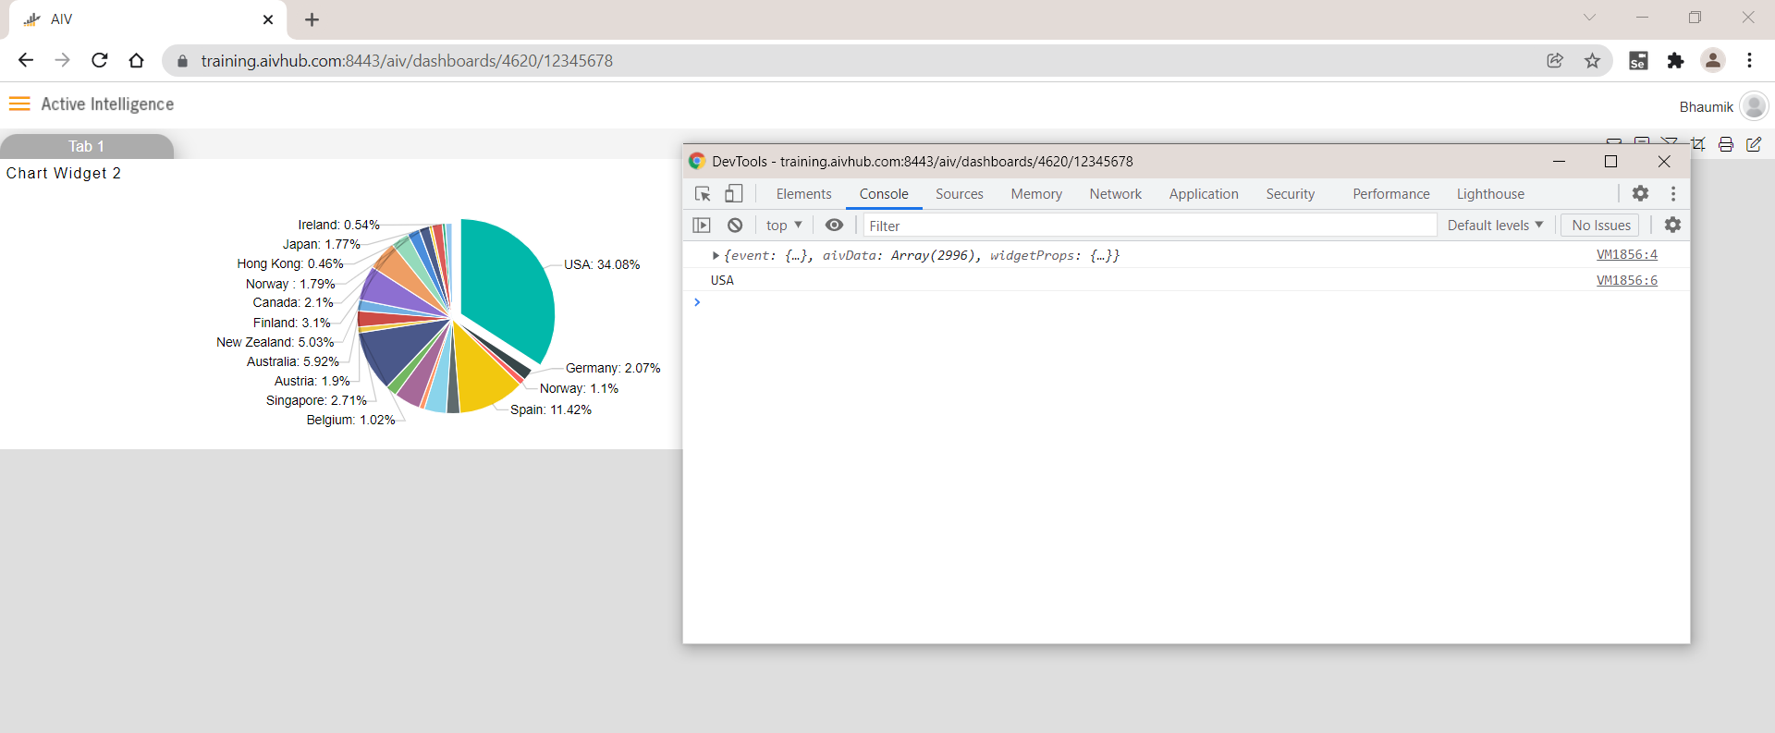This screenshot has width=1775, height=733.
Task: Click the Chrome profile avatar icon
Action: point(1713,60)
